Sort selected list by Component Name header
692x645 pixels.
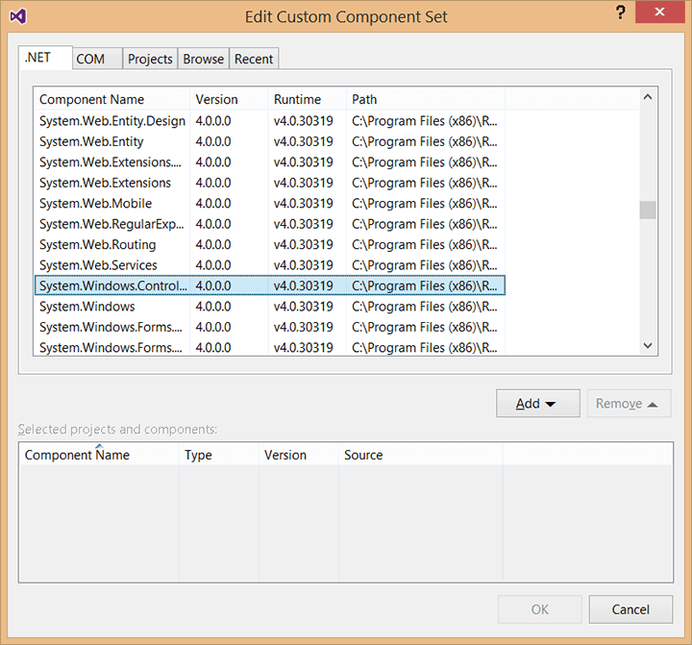coord(99,455)
